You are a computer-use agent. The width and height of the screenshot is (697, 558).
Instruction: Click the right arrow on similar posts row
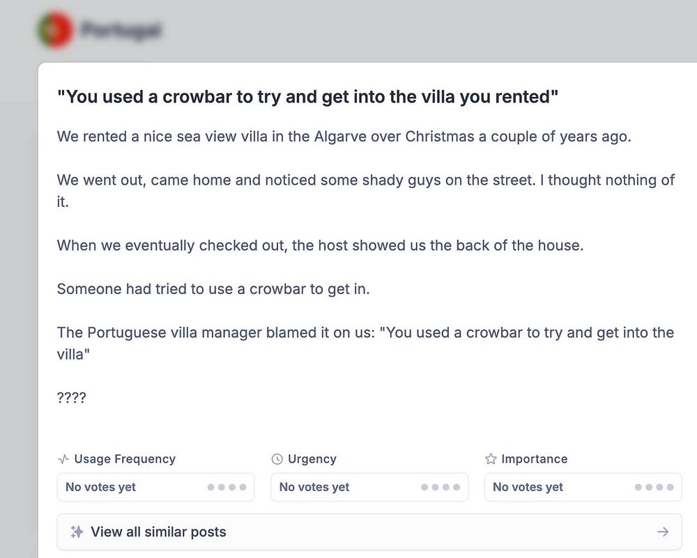tap(663, 532)
